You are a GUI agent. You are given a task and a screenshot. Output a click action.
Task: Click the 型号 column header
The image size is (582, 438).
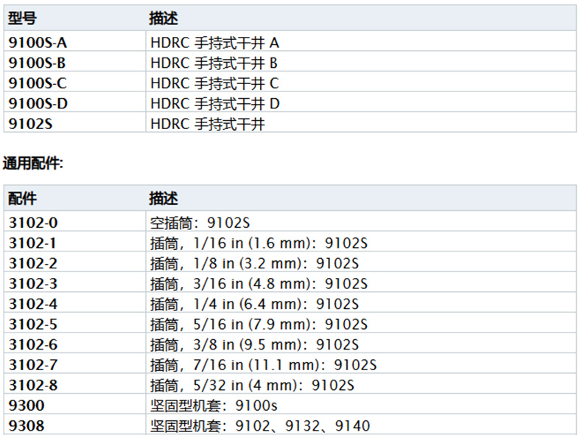point(22,18)
